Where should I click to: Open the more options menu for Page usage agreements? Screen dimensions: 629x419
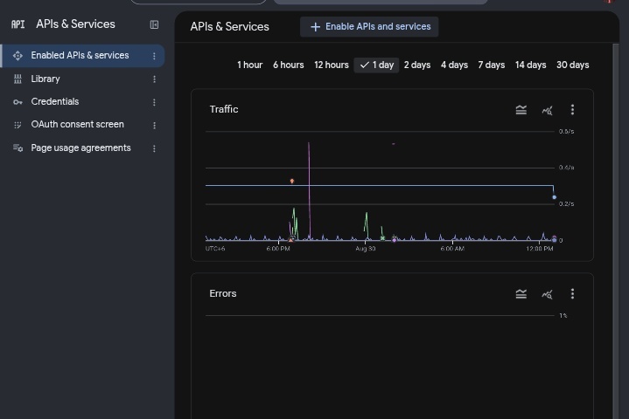[x=154, y=148]
